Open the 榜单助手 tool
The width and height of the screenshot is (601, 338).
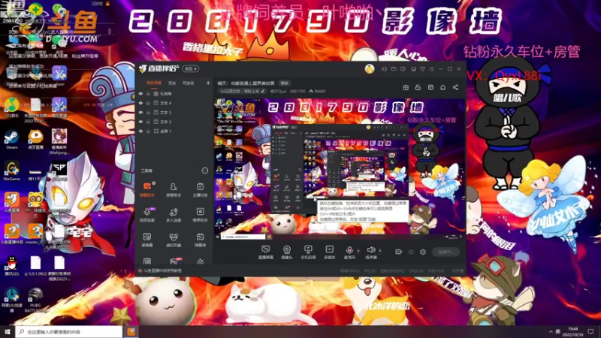(x=200, y=215)
